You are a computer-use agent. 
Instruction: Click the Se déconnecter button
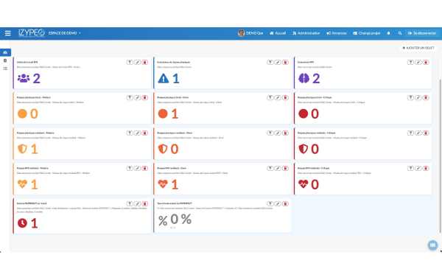coord(422,33)
